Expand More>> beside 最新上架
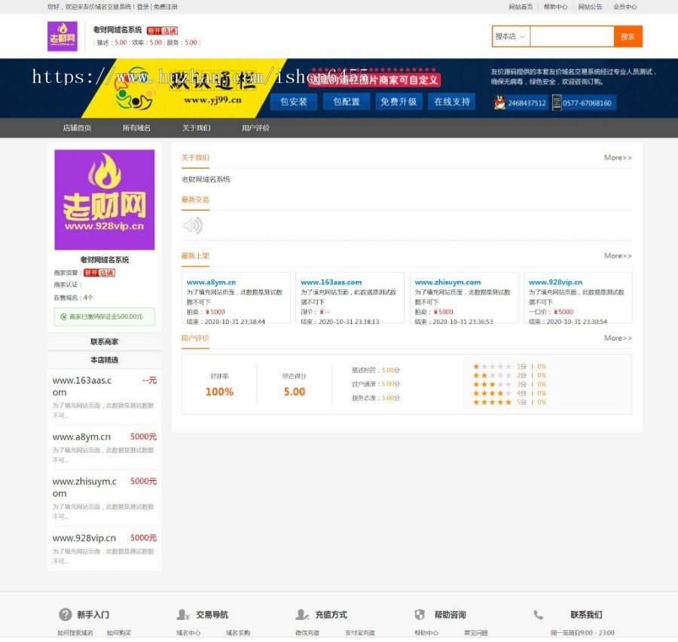The image size is (678, 642). [x=616, y=255]
